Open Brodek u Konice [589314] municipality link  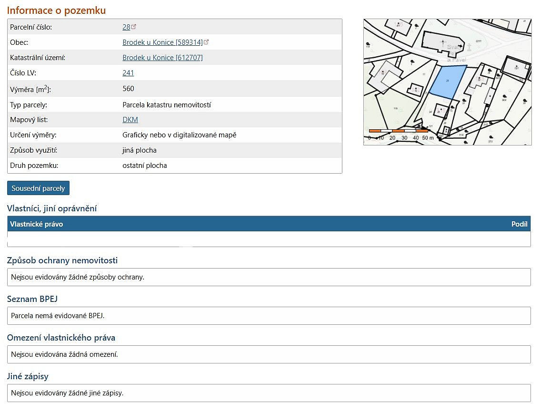(x=162, y=42)
